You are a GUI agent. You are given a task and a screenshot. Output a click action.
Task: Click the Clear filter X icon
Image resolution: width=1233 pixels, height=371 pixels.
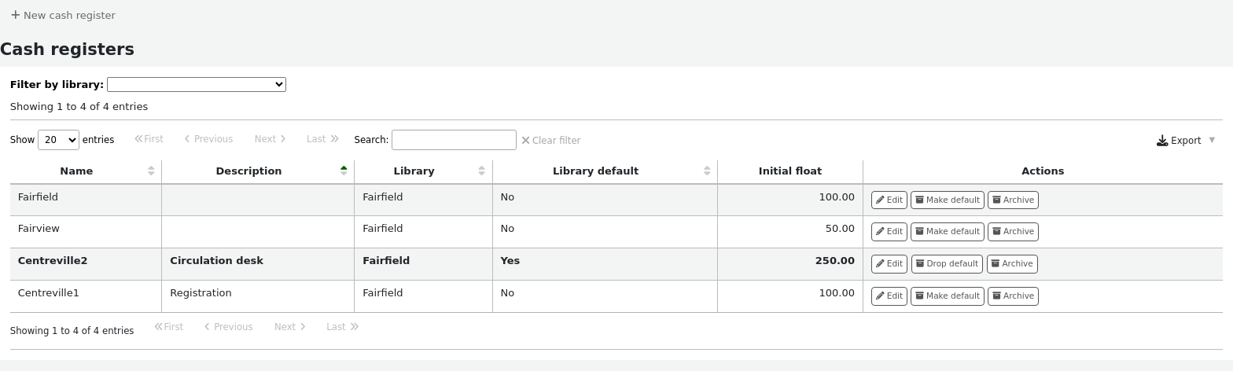coord(525,141)
